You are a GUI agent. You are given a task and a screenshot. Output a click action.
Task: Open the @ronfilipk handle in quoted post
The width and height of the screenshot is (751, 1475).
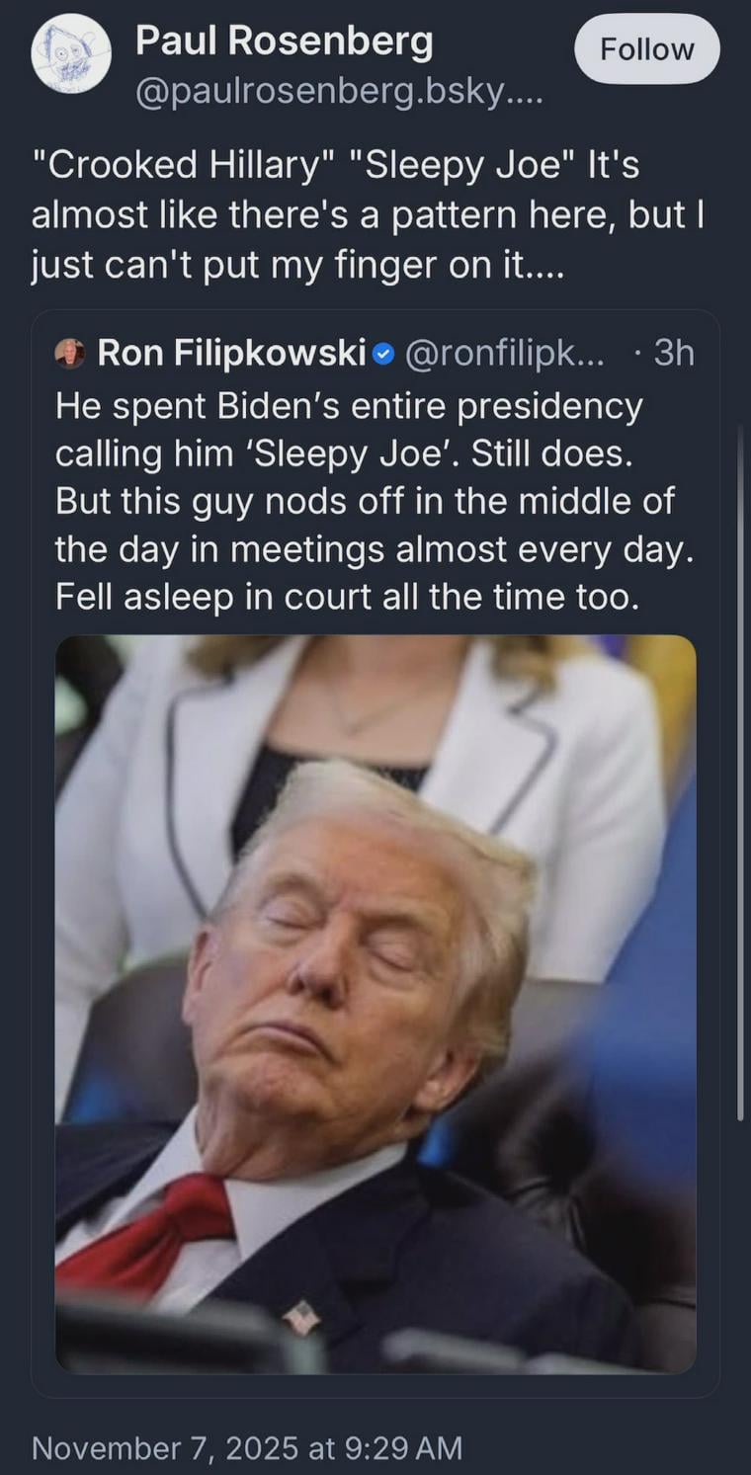504,353
